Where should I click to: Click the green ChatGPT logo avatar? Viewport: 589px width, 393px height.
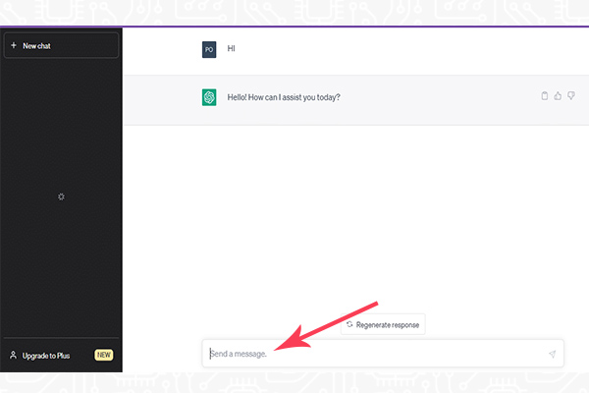point(209,97)
